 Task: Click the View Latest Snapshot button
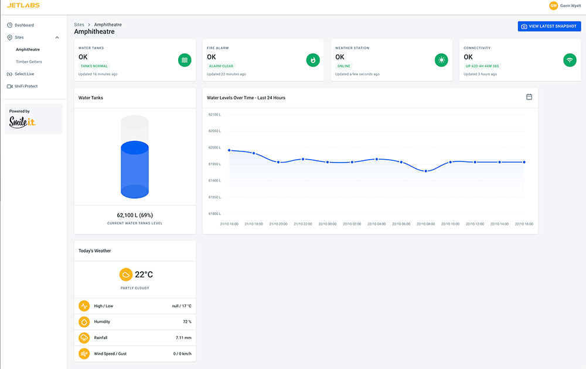[x=549, y=26]
